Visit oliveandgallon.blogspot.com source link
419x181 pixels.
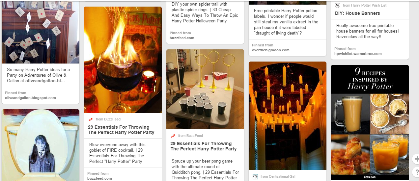pyautogui.click(x=30, y=98)
